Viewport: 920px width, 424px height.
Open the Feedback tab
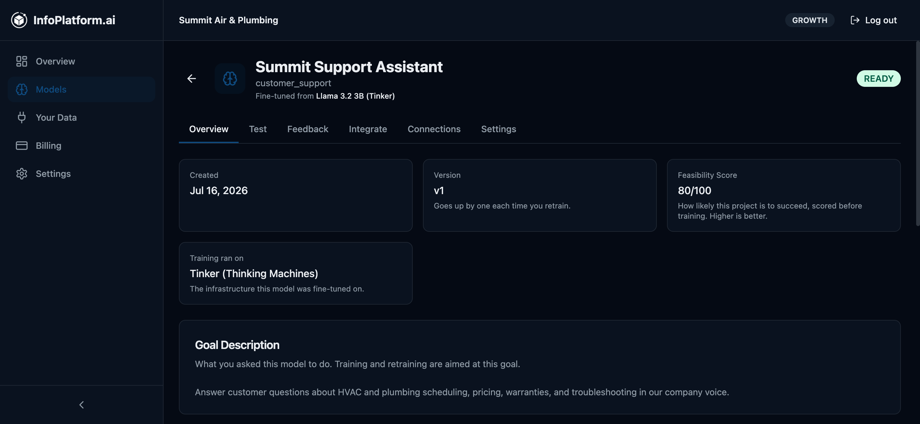308,129
